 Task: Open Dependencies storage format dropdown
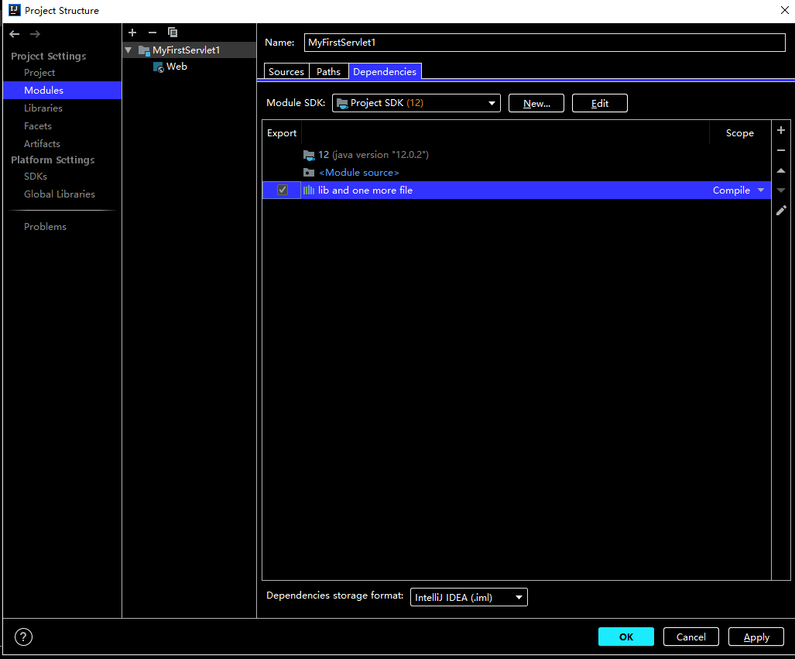pyautogui.click(x=468, y=597)
